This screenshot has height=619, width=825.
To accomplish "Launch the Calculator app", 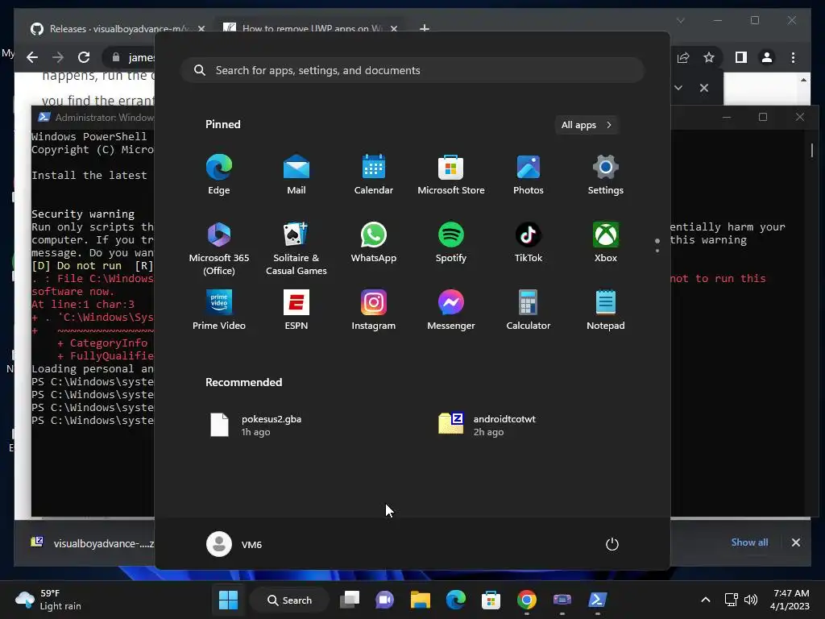I will point(529,310).
